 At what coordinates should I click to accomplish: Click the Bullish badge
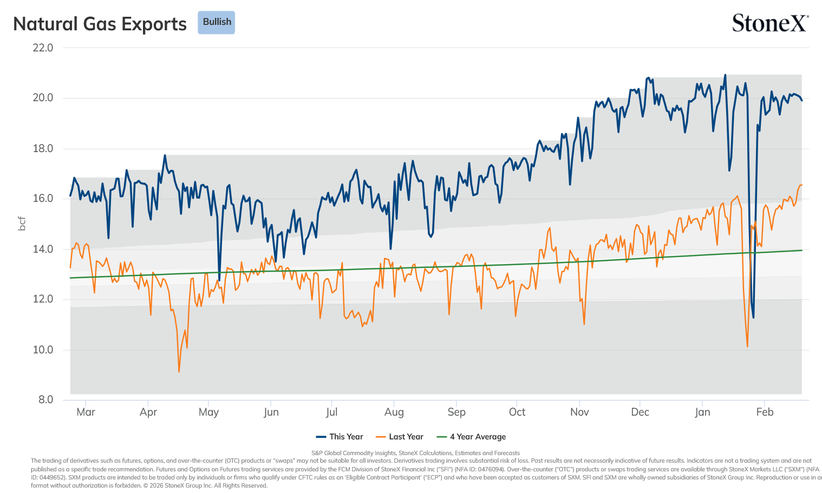(x=216, y=23)
